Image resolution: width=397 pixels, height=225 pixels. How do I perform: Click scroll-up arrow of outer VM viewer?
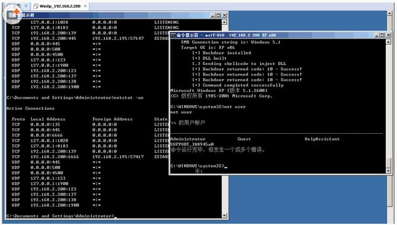[x=390, y=13]
